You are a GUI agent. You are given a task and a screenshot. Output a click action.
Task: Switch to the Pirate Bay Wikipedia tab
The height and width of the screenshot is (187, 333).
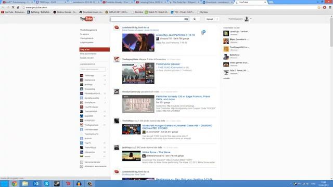pos(184,2)
